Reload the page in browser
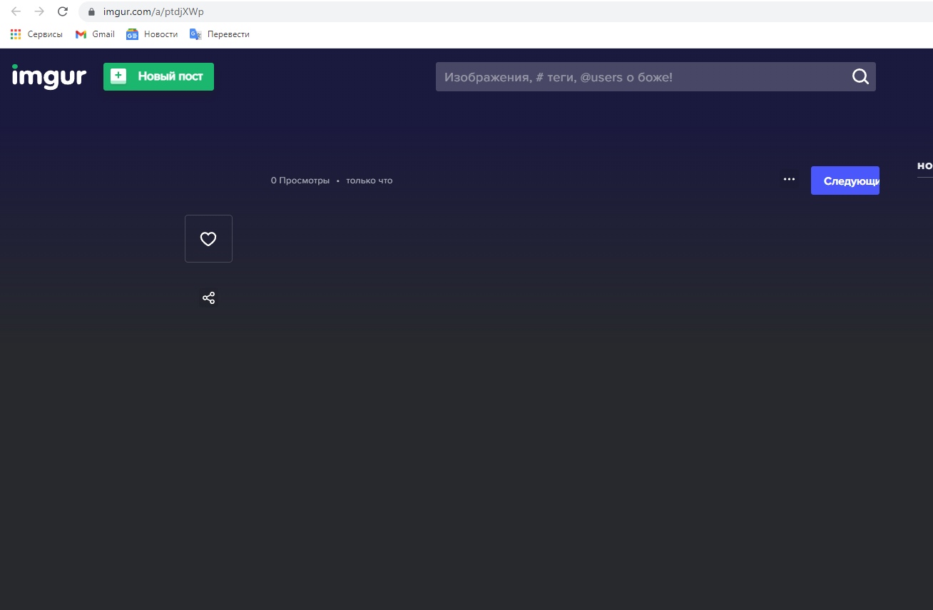 point(63,11)
